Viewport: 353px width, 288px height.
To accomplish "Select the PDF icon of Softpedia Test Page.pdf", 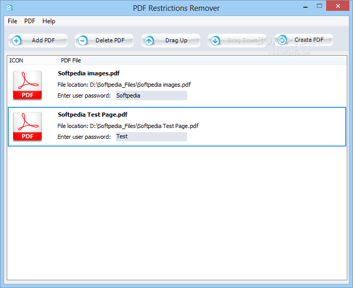I will coord(27,126).
